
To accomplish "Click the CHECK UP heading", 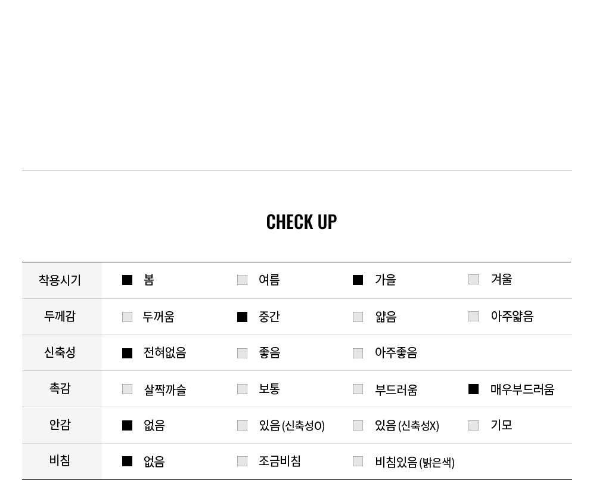I will (302, 222).
